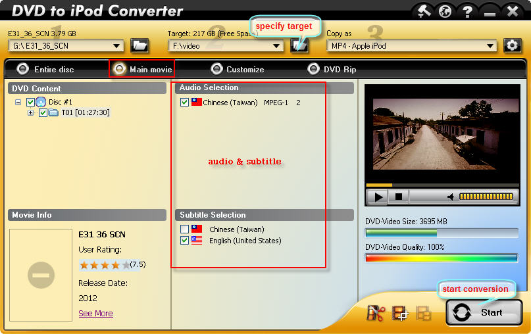The image size is (531, 334).
Task: Open help with the question mark icon
Action: coord(468,12)
